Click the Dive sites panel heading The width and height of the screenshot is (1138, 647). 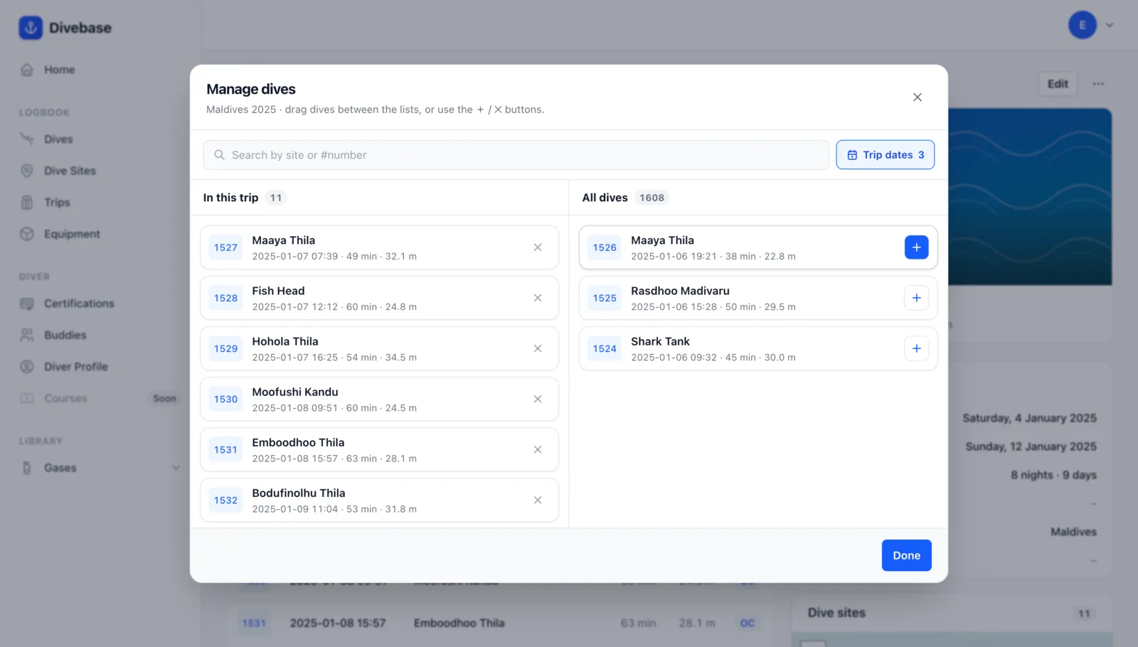tap(836, 613)
